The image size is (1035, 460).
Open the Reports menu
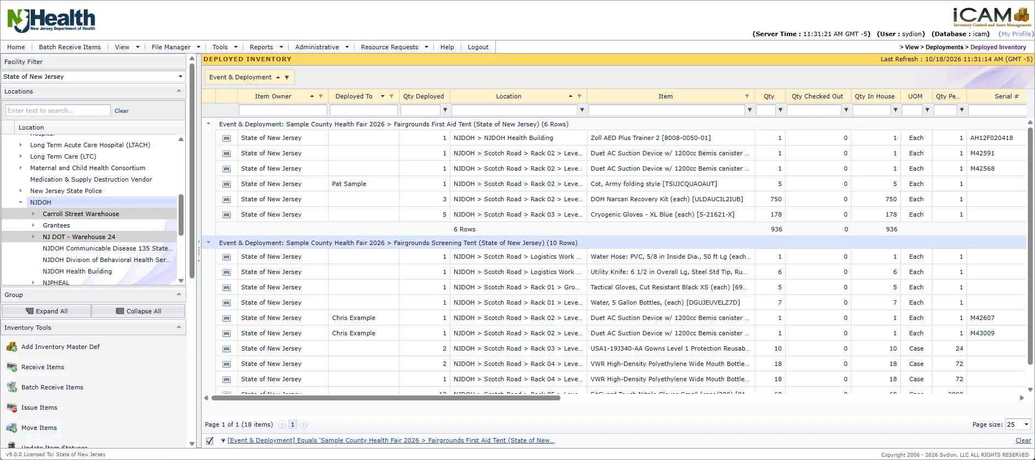[x=266, y=47]
